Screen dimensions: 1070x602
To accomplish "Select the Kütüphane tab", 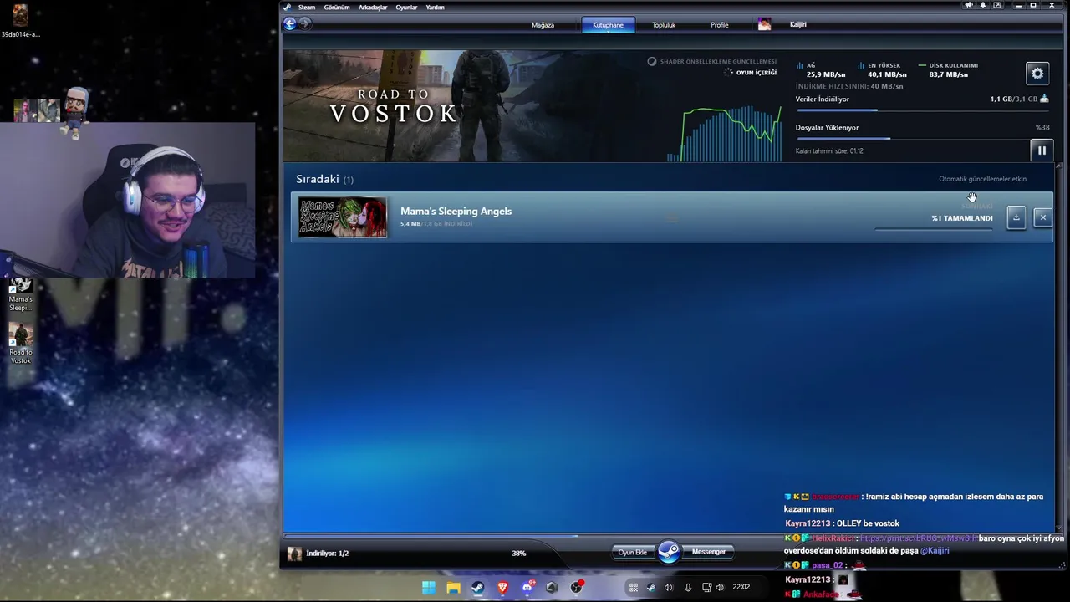I will coord(608,25).
